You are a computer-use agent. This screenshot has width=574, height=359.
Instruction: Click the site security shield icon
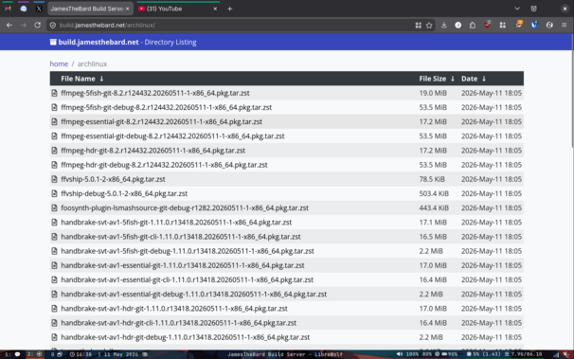click(x=53, y=26)
